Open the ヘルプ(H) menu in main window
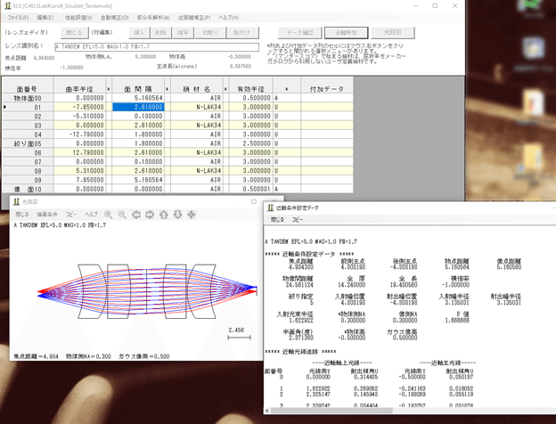This screenshot has width=556, height=424. tap(228, 18)
